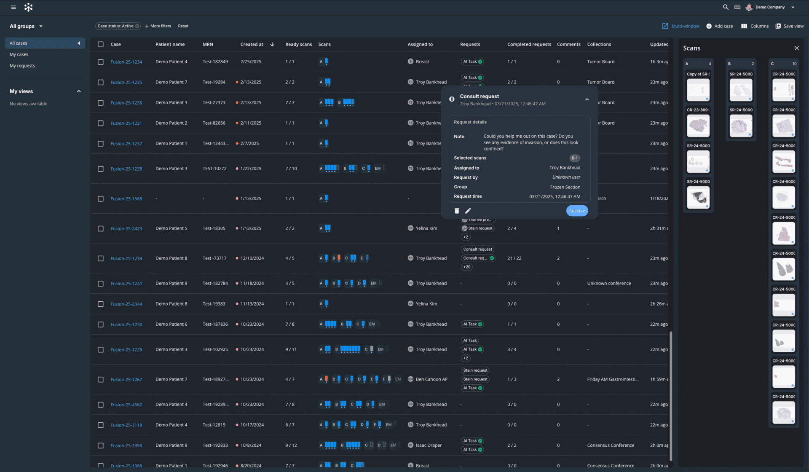This screenshot has height=472, width=809.
Task: Select checkbox for case Fusion-25-1239
Action: point(101,258)
